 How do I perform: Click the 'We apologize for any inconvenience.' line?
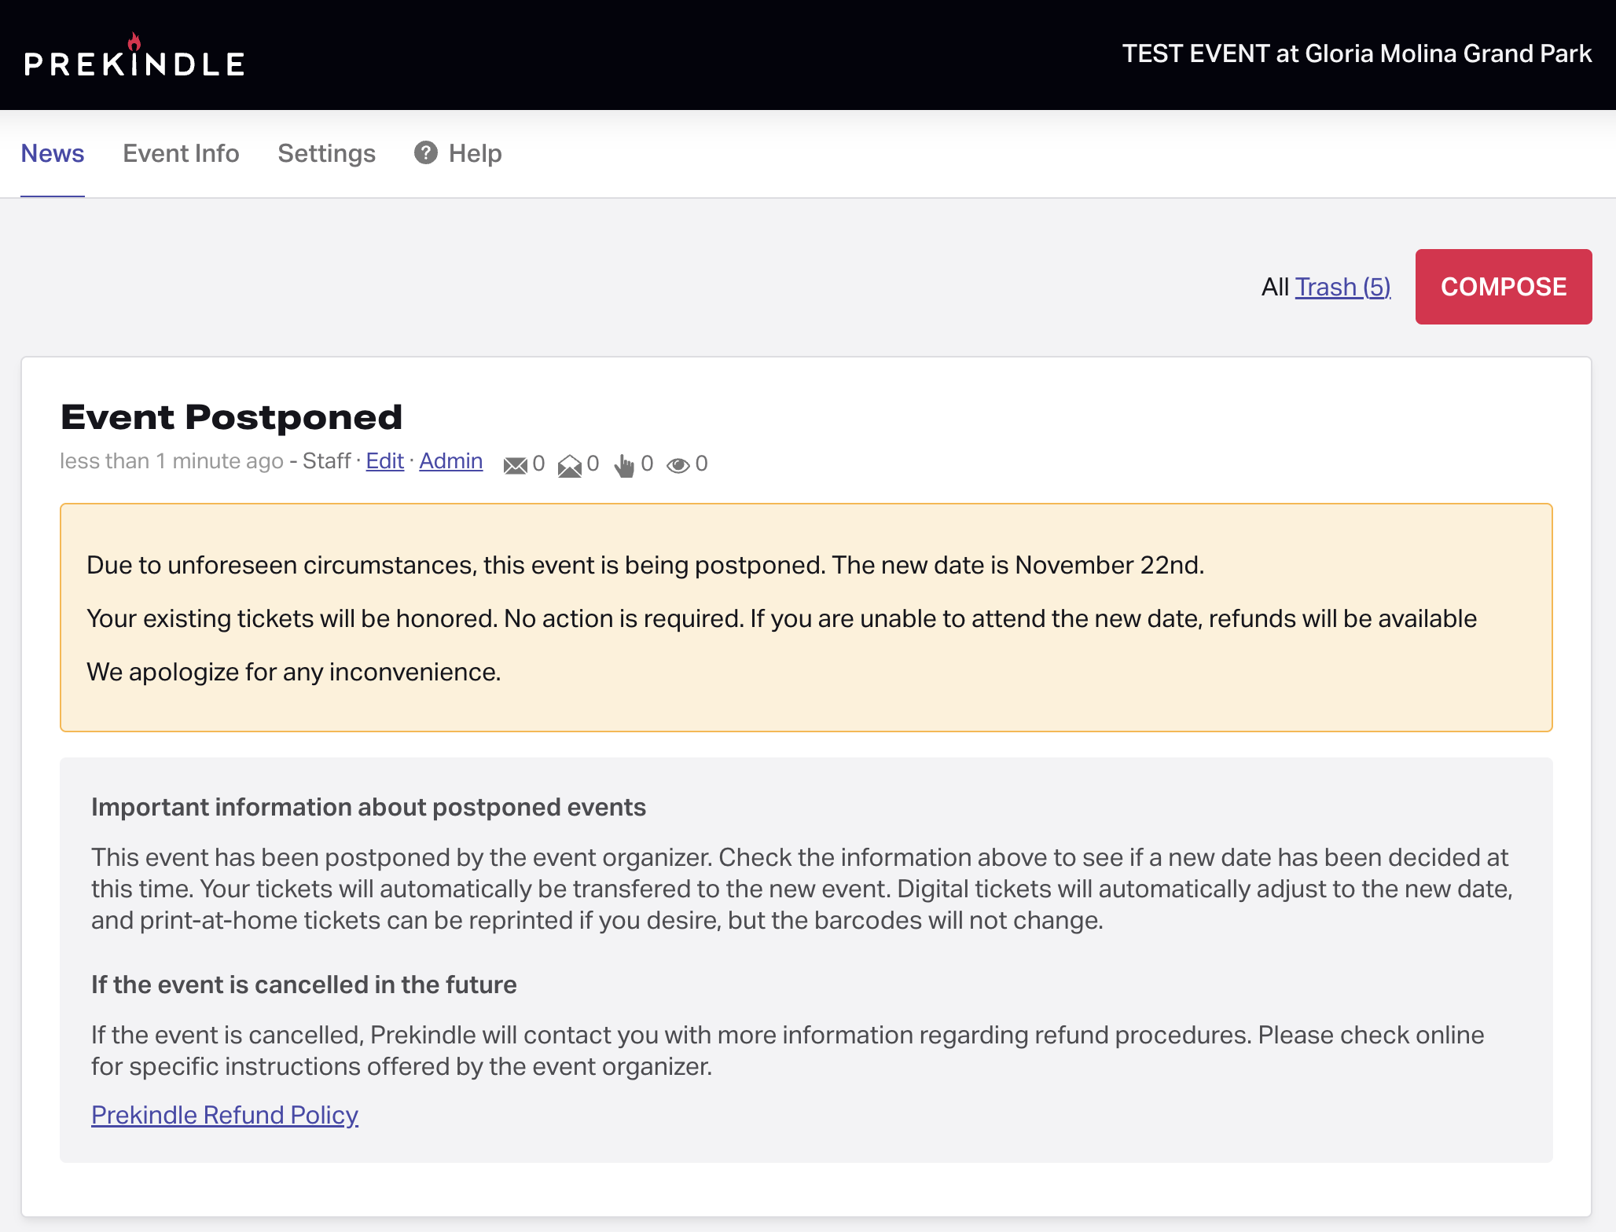(294, 672)
